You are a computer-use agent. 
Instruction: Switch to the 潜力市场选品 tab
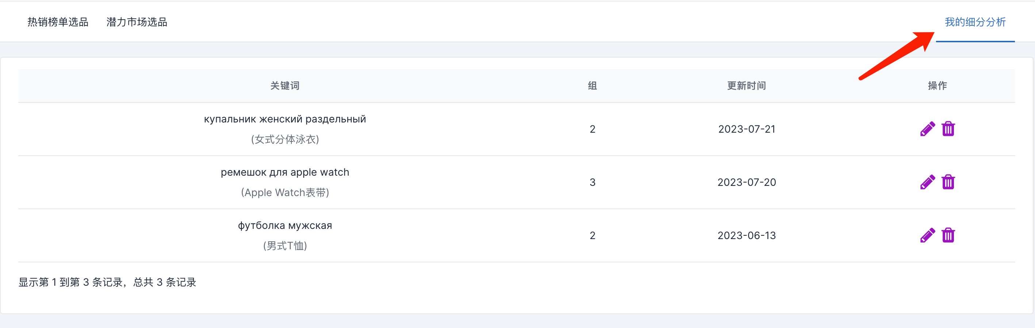tap(137, 22)
